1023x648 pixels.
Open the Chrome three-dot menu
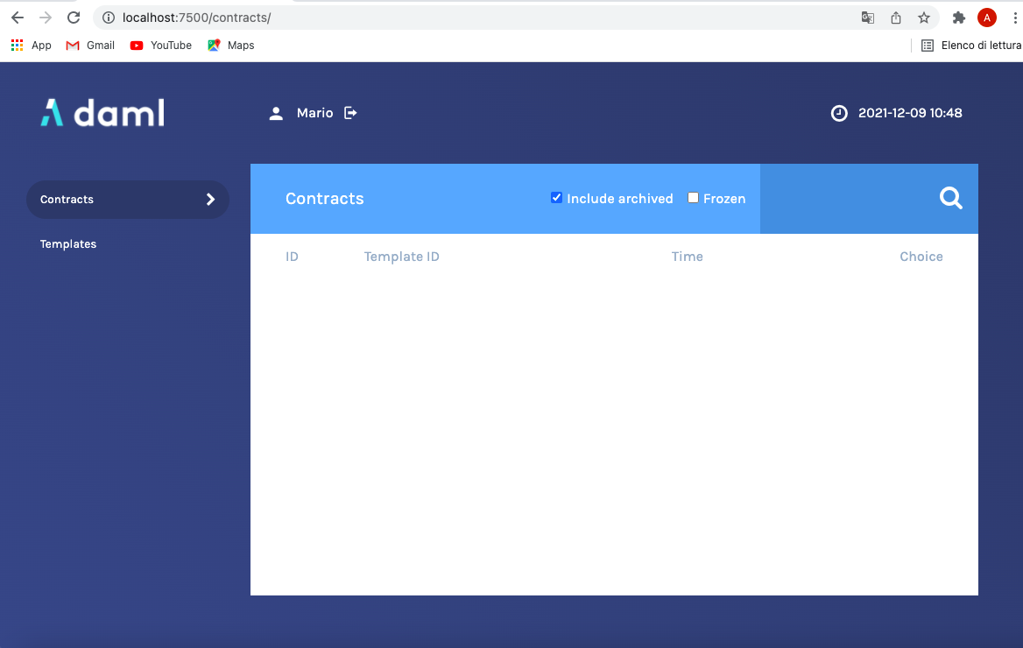coord(1014,18)
